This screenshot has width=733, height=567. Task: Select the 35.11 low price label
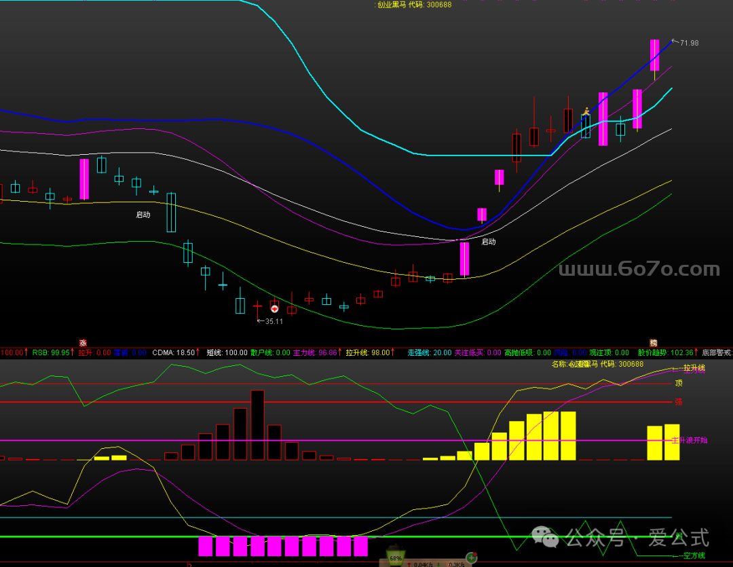pyautogui.click(x=273, y=321)
